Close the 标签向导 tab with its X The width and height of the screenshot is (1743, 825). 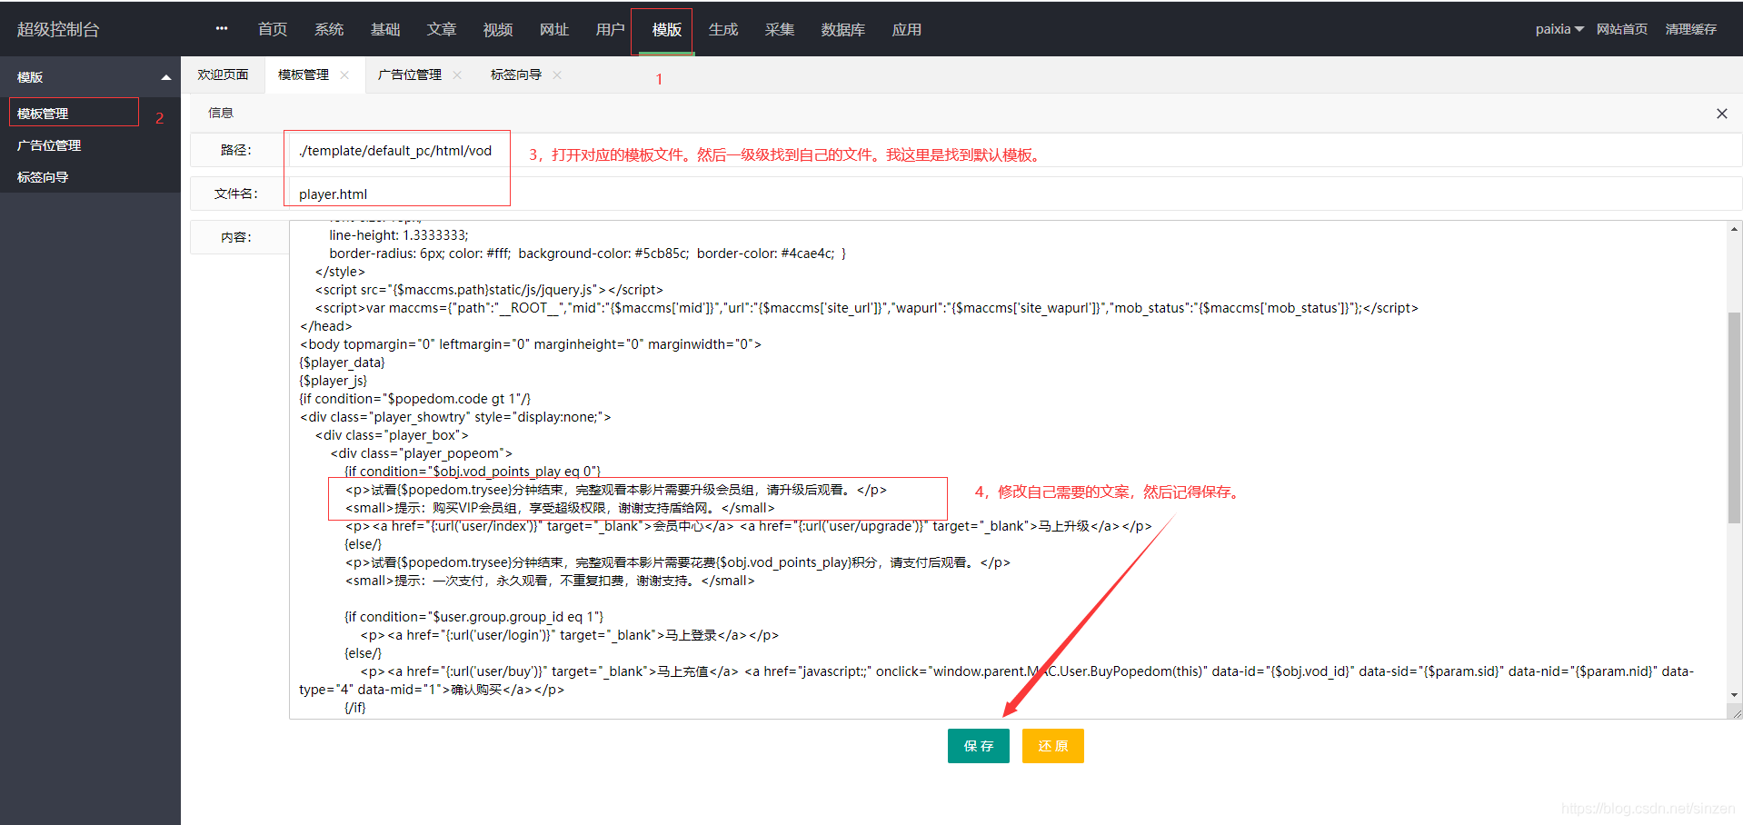click(x=557, y=75)
